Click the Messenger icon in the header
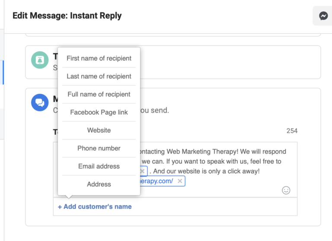332x241 pixels. click(323, 16)
